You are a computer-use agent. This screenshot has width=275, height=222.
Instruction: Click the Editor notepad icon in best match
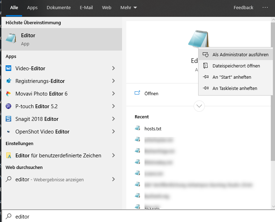(11, 38)
